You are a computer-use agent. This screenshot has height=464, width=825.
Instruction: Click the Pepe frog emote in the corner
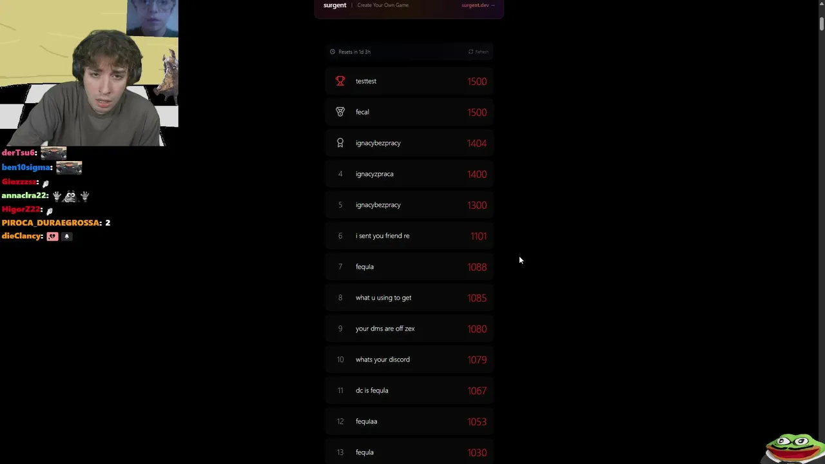(x=793, y=446)
